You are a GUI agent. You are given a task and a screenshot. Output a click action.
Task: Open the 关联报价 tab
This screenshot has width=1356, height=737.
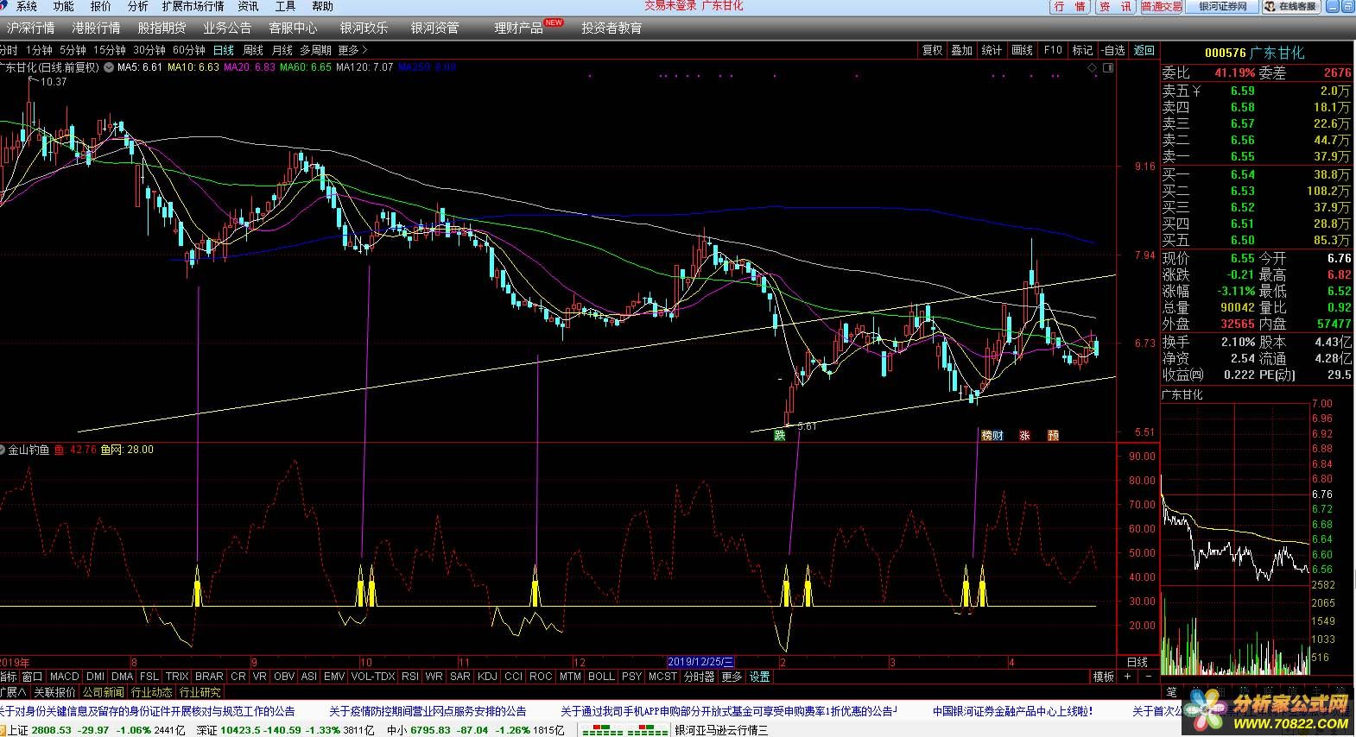(x=54, y=692)
